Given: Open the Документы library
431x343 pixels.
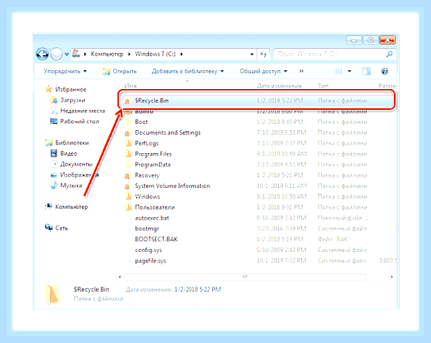Looking at the screenshot, I should click(x=76, y=164).
